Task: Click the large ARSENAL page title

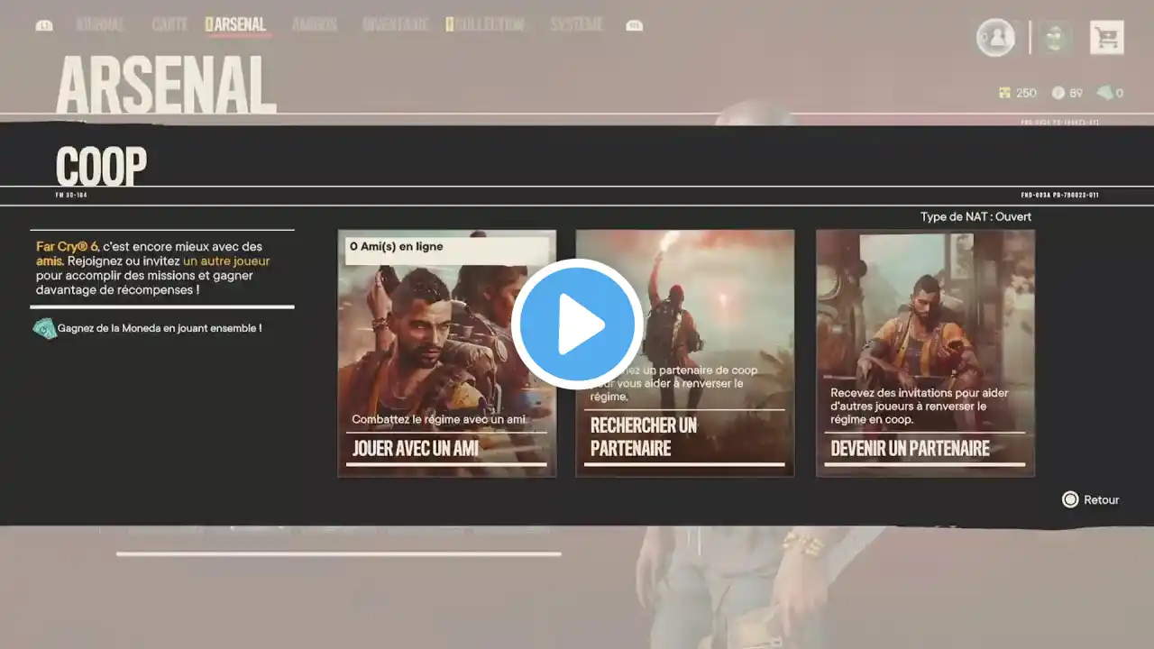Action: 166,86
